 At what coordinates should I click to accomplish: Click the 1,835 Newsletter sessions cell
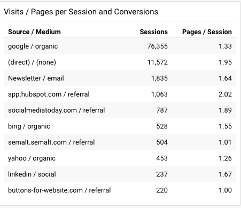159,78
